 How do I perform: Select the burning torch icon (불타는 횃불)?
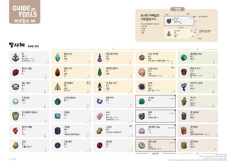[x=16, y=131]
